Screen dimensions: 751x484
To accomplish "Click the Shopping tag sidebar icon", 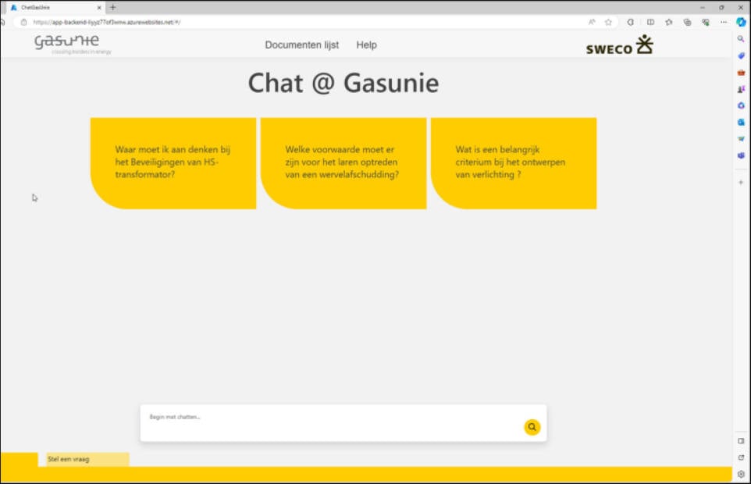I will [x=741, y=55].
